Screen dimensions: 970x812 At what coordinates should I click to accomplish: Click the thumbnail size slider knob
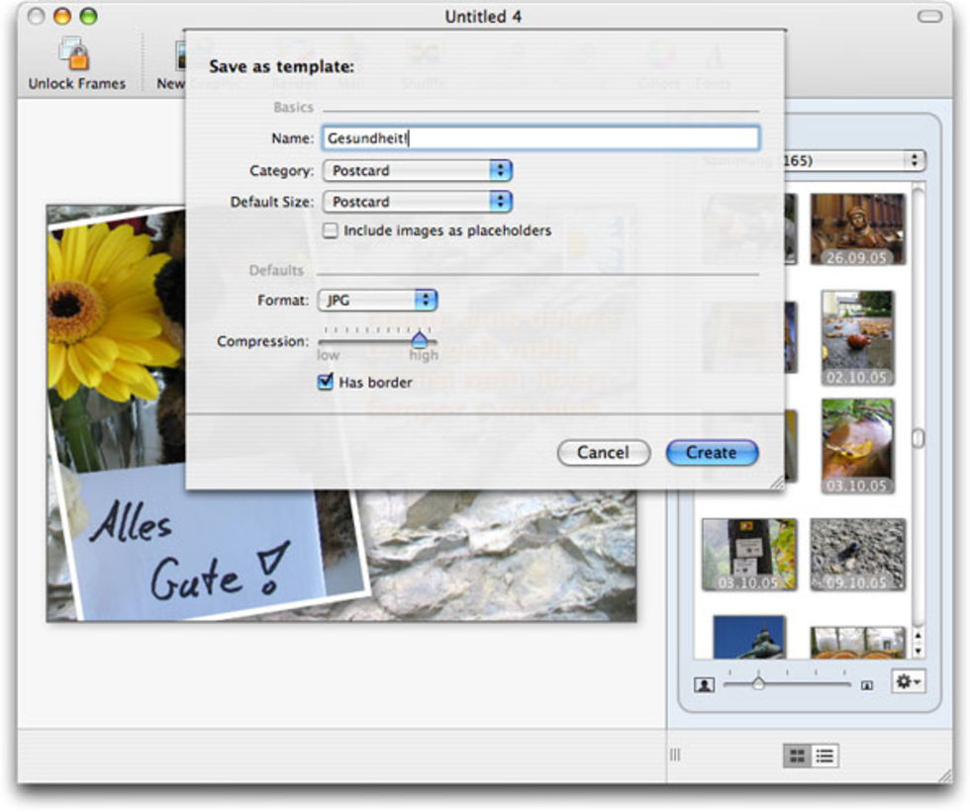point(758,682)
